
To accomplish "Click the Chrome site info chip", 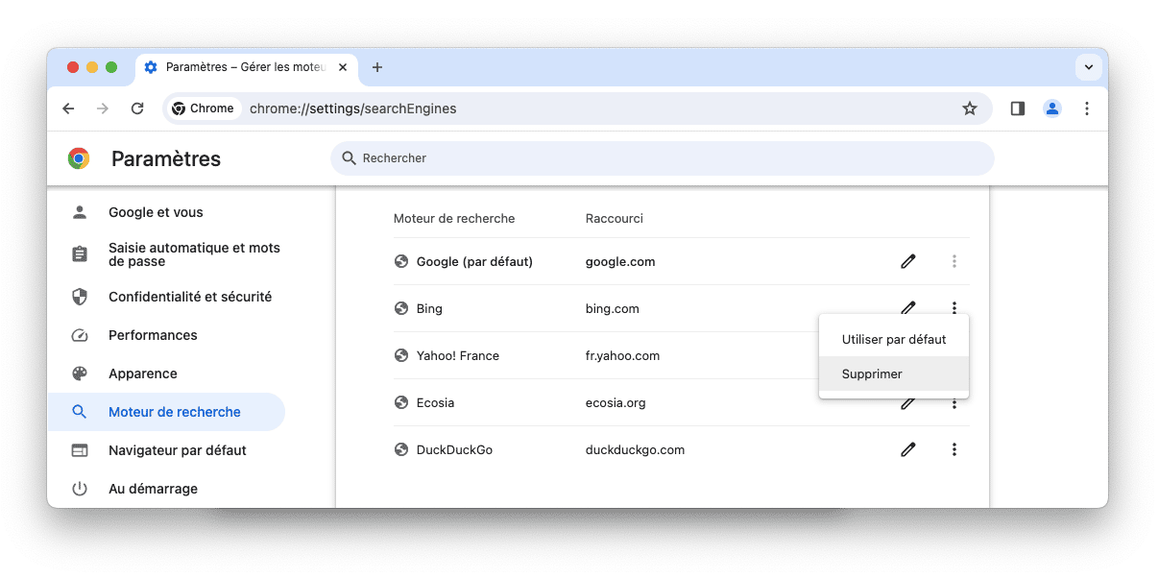I will click(203, 108).
